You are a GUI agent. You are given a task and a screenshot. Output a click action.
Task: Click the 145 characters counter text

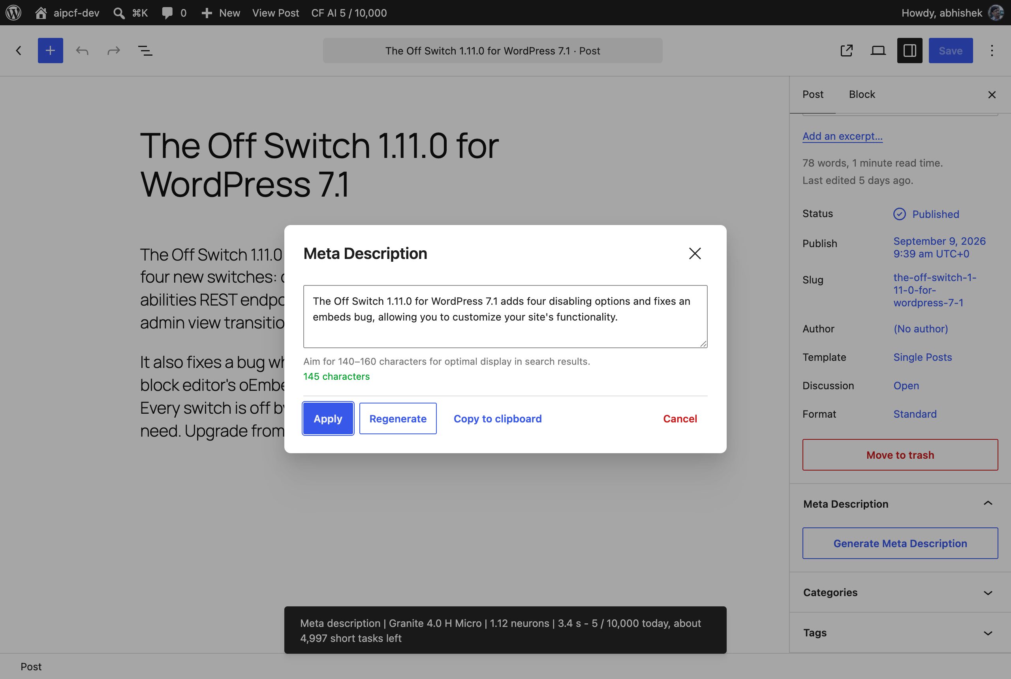tap(336, 376)
